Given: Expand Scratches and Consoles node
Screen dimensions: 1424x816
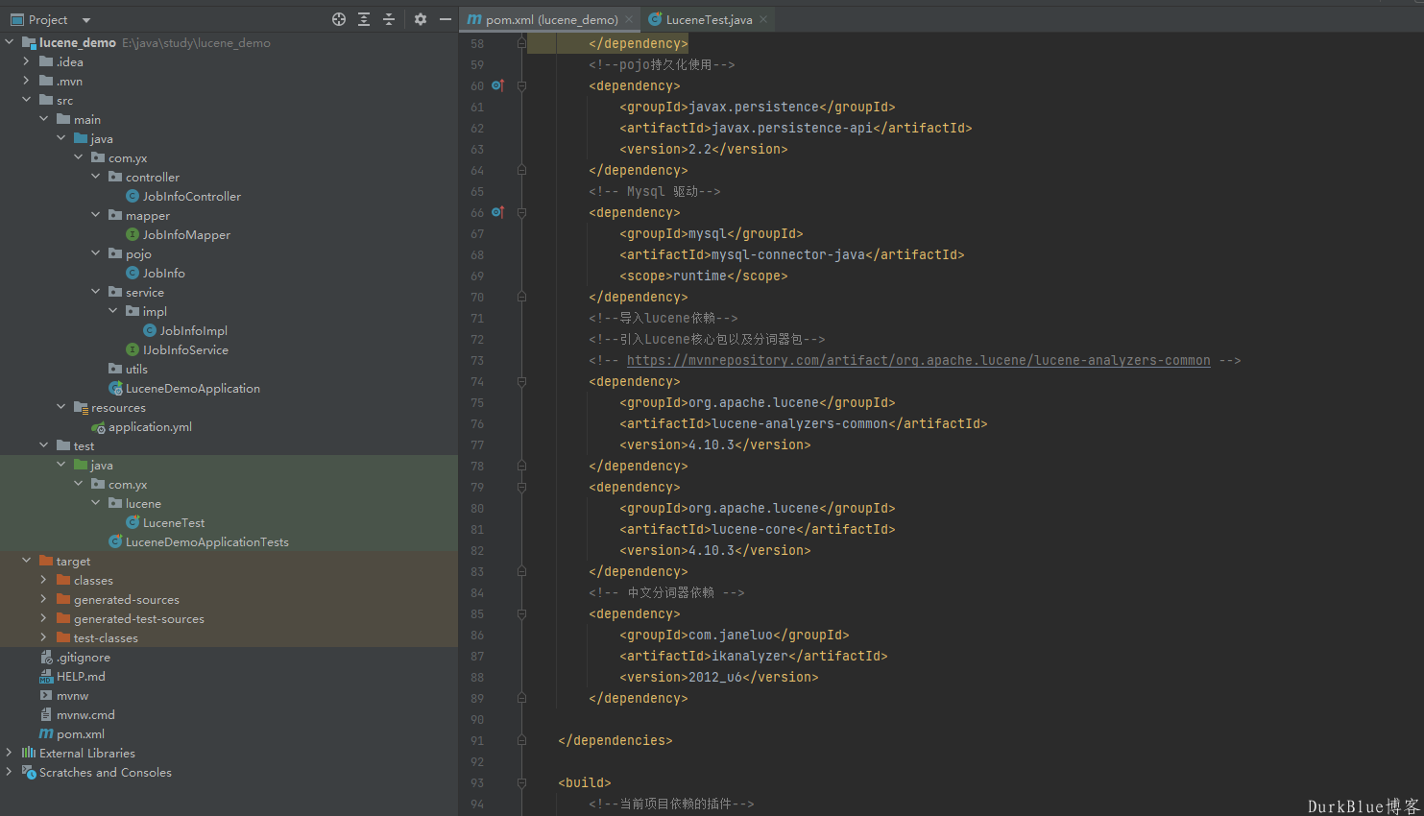Looking at the screenshot, I should [x=10, y=772].
